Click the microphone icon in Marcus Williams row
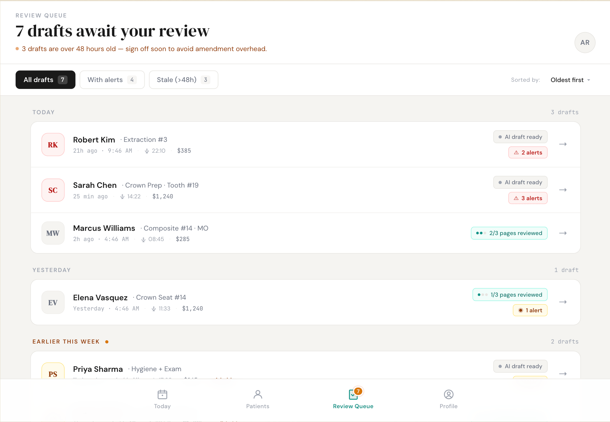The width and height of the screenshot is (610, 422). click(143, 240)
